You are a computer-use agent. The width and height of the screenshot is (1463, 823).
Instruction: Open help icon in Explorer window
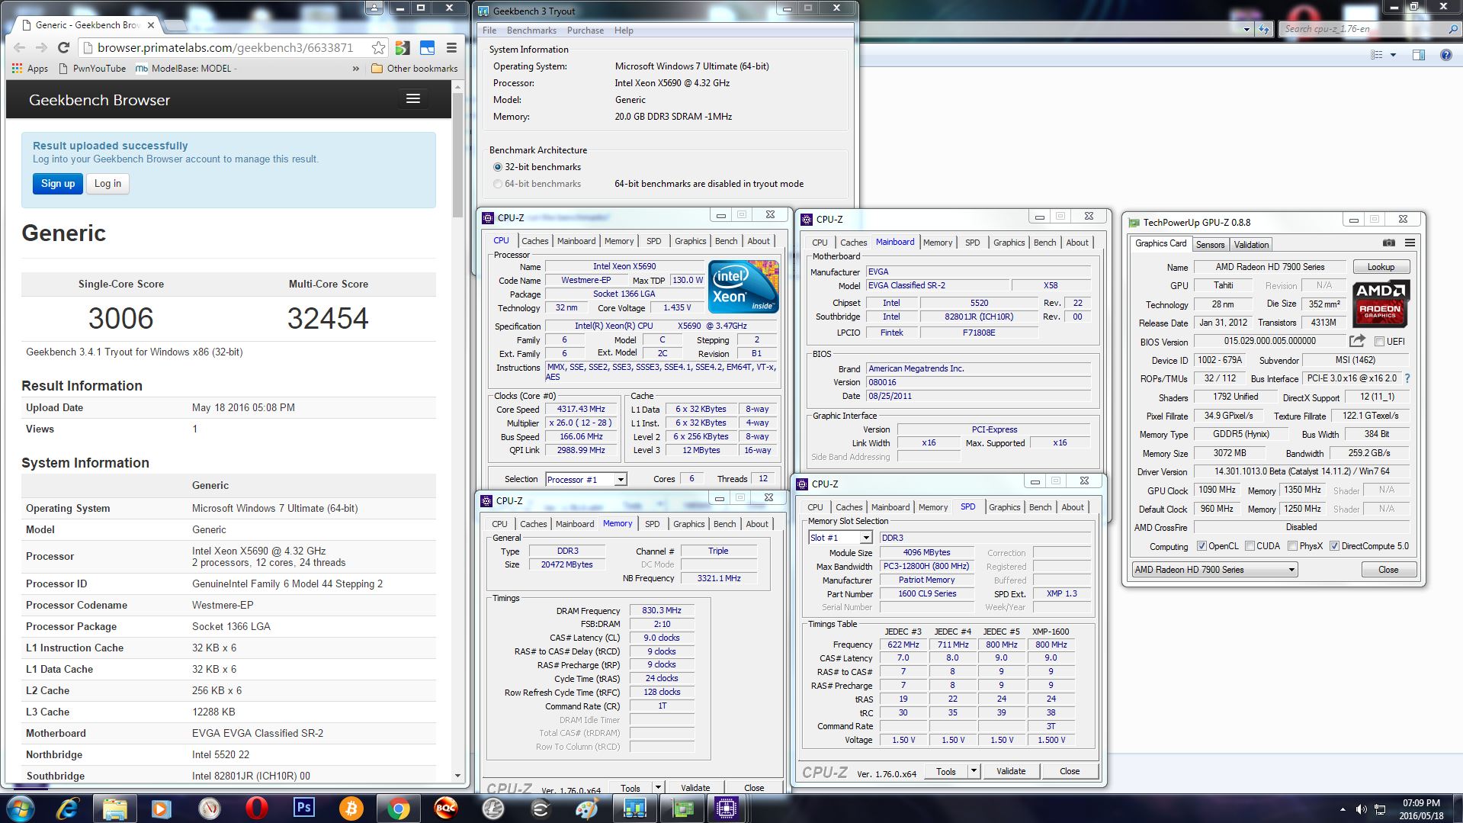[1445, 55]
